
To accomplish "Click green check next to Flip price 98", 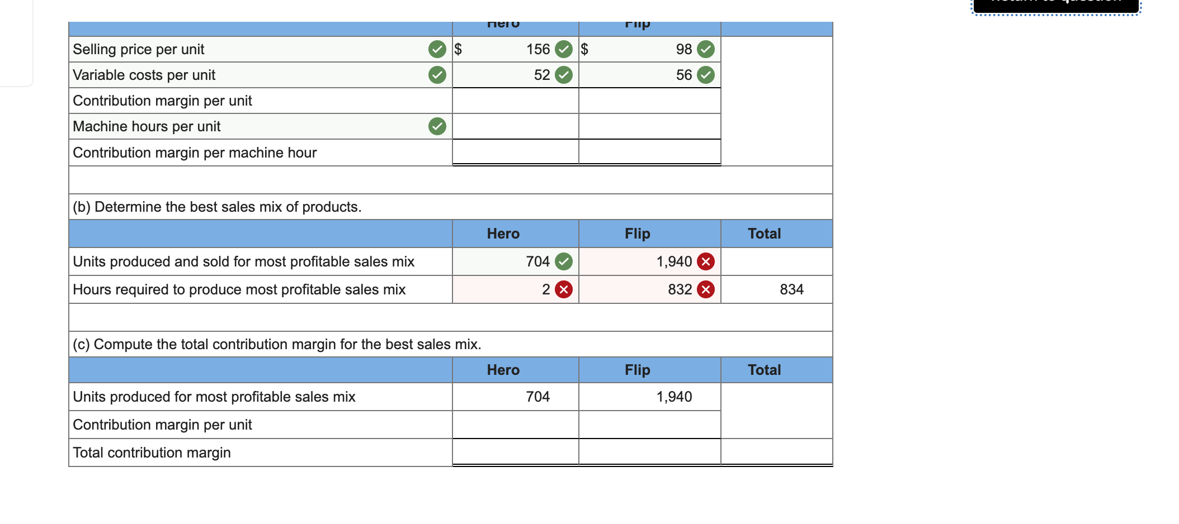I will pos(706,49).
